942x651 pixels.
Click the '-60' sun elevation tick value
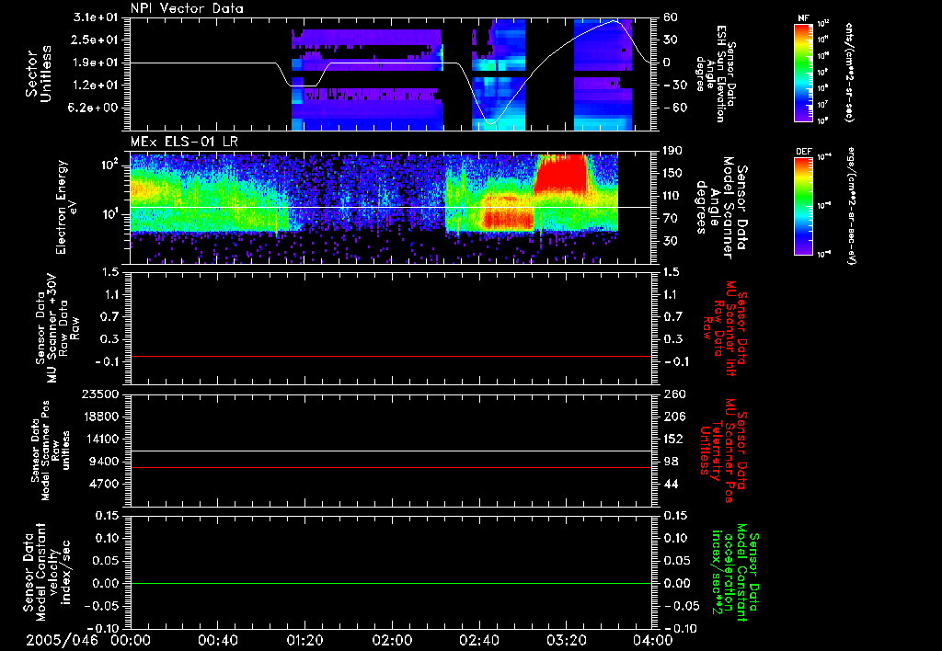point(673,108)
